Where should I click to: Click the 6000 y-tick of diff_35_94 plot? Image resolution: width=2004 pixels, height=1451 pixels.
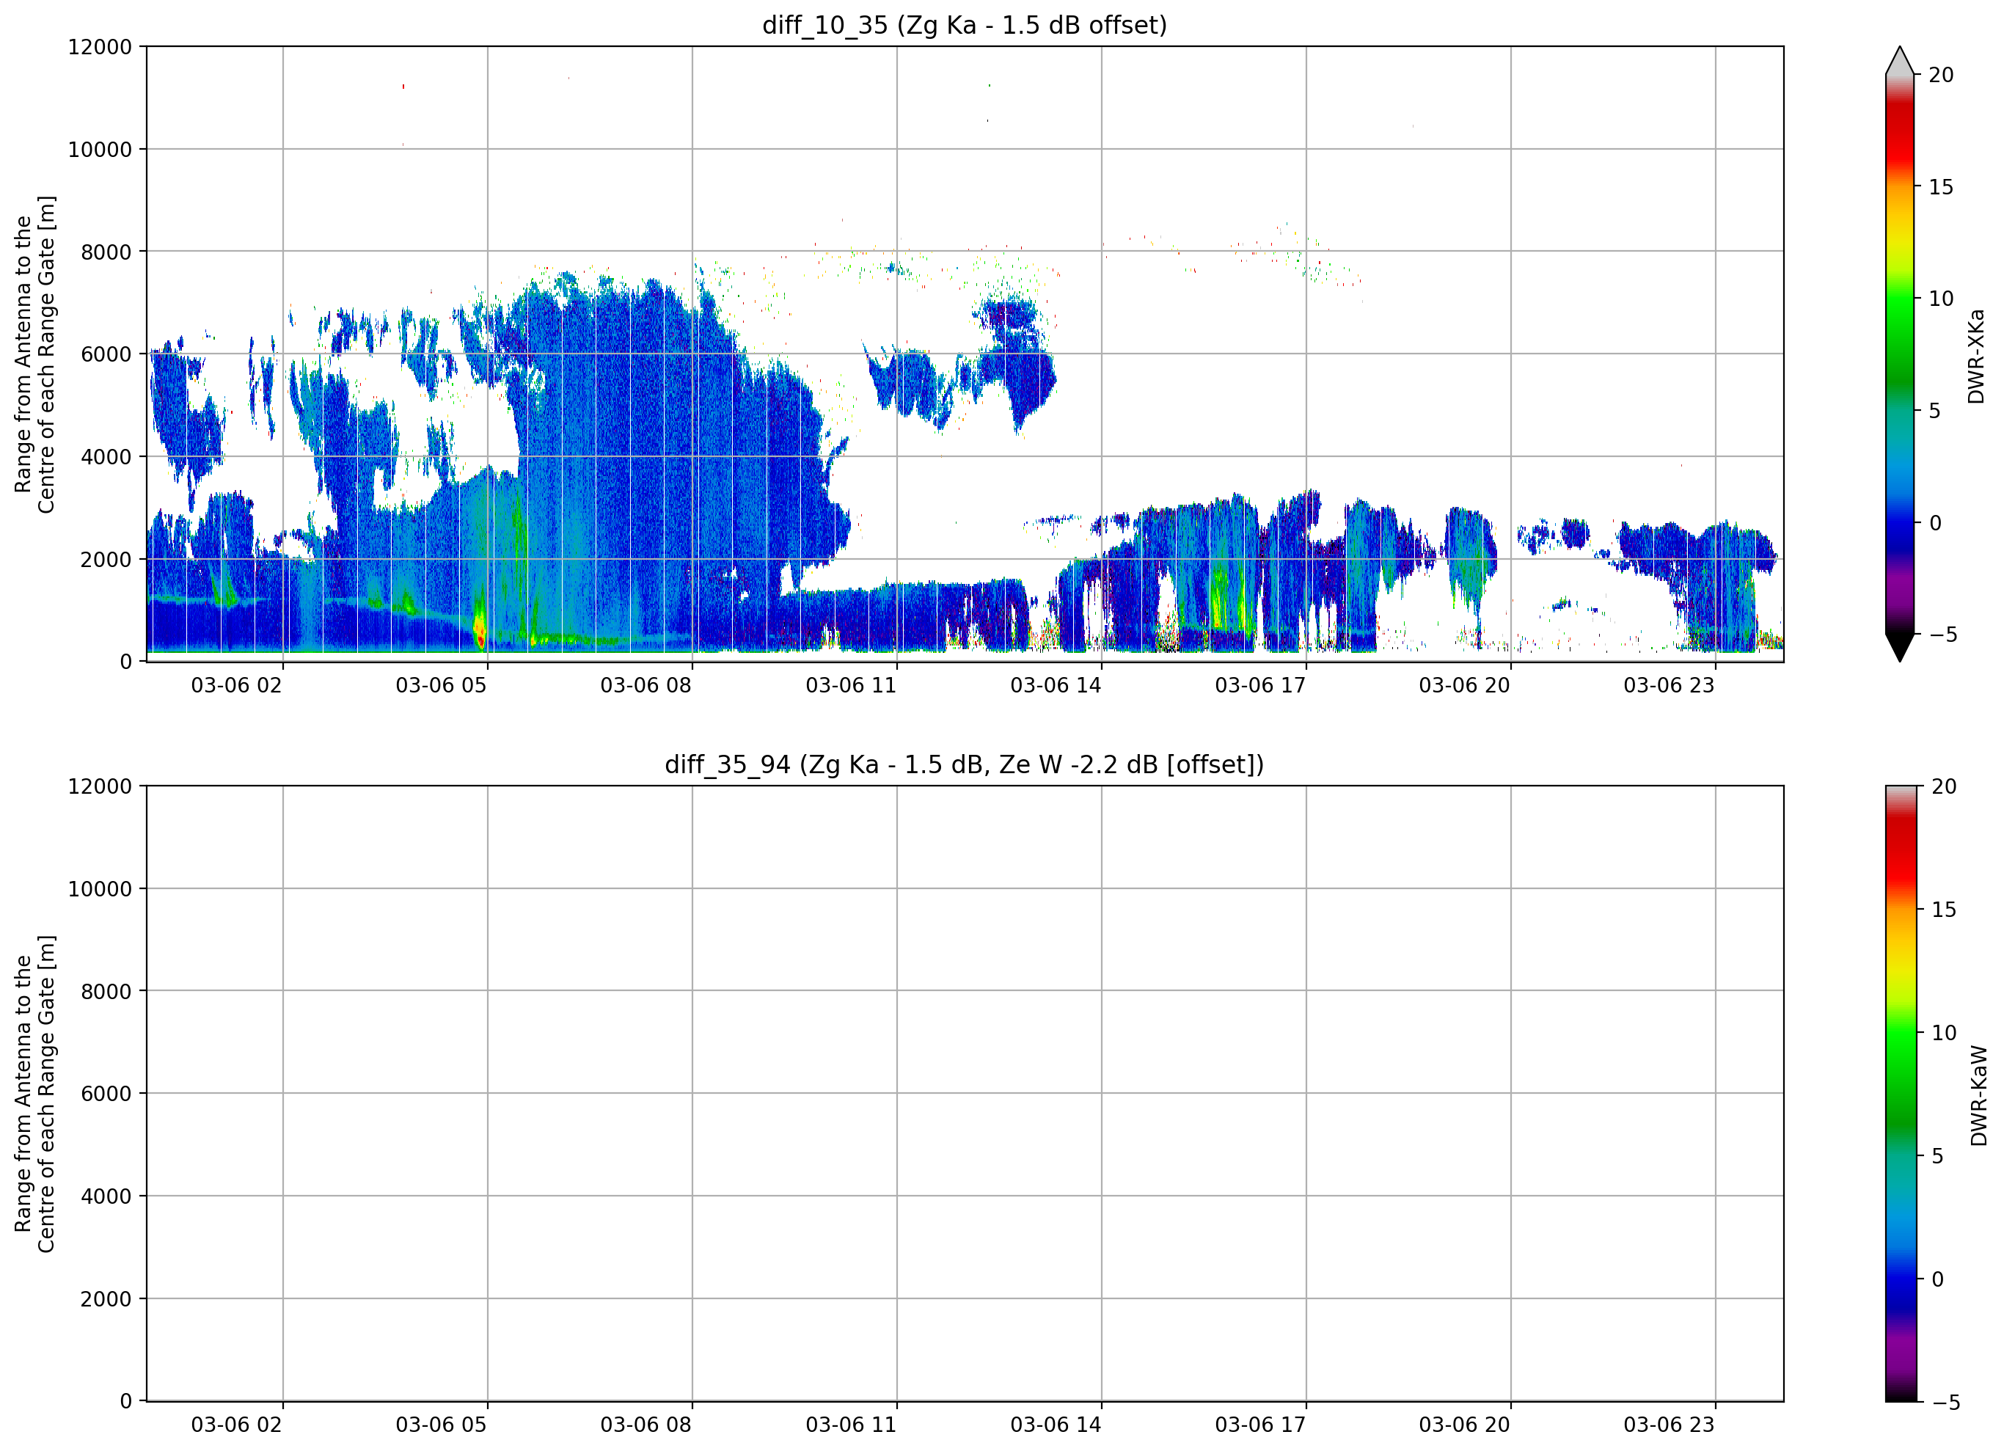tap(106, 1094)
